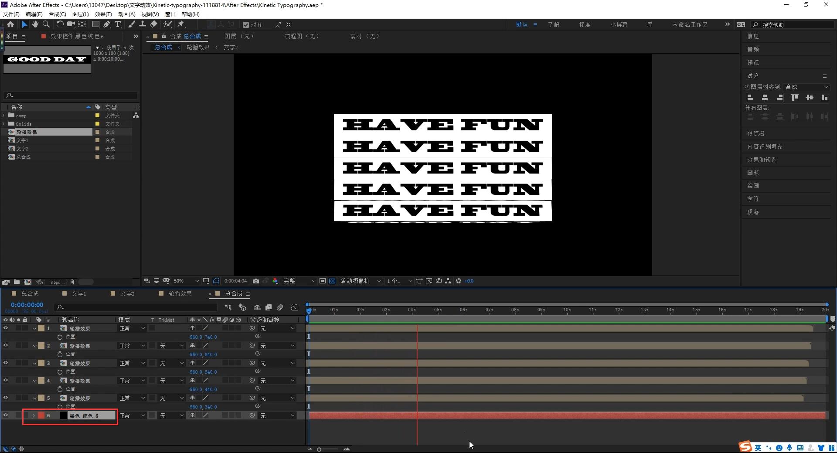Open the 完整 resolution dropdown
837x453 pixels.
pos(299,281)
